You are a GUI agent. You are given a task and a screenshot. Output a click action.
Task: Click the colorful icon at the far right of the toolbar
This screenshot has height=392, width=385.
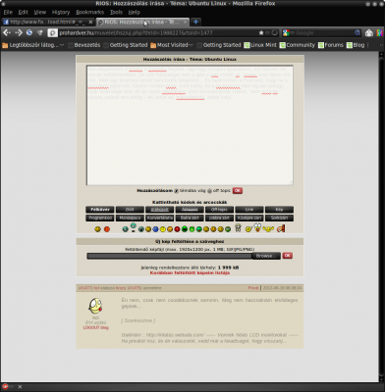click(x=380, y=32)
